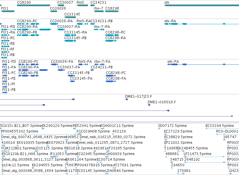Open transcript otk-RA
Screen dimensions: 239x175
coord(170,21)
